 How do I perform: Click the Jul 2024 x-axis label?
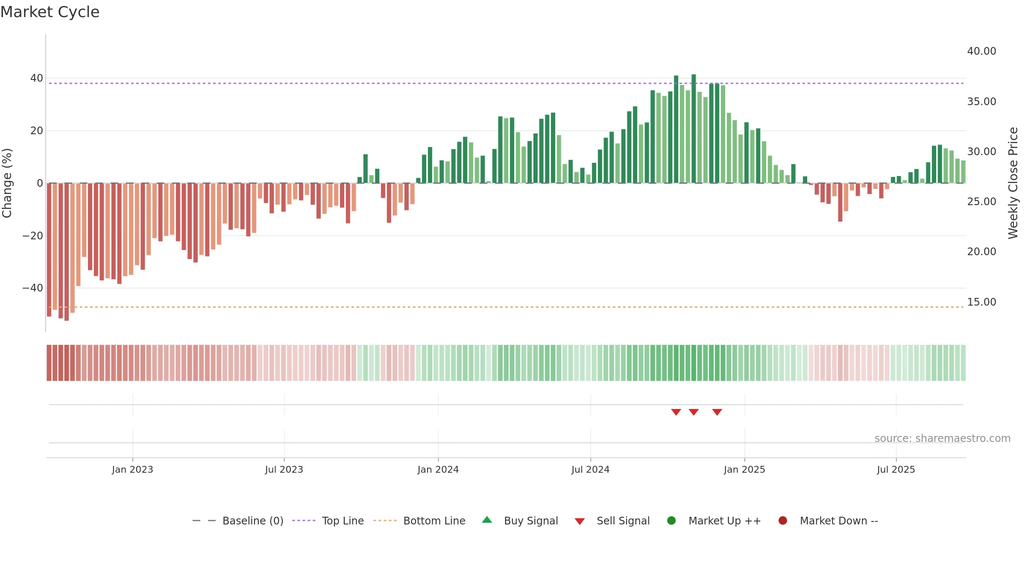click(591, 469)
